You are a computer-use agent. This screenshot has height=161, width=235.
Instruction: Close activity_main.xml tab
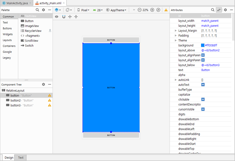(64, 3)
